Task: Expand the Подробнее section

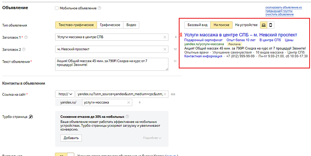Action: tap(152, 138)
